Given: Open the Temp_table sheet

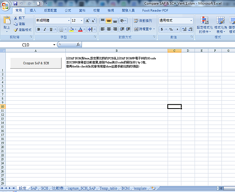Looking at the screenshot, I should (x=108, y=188).
